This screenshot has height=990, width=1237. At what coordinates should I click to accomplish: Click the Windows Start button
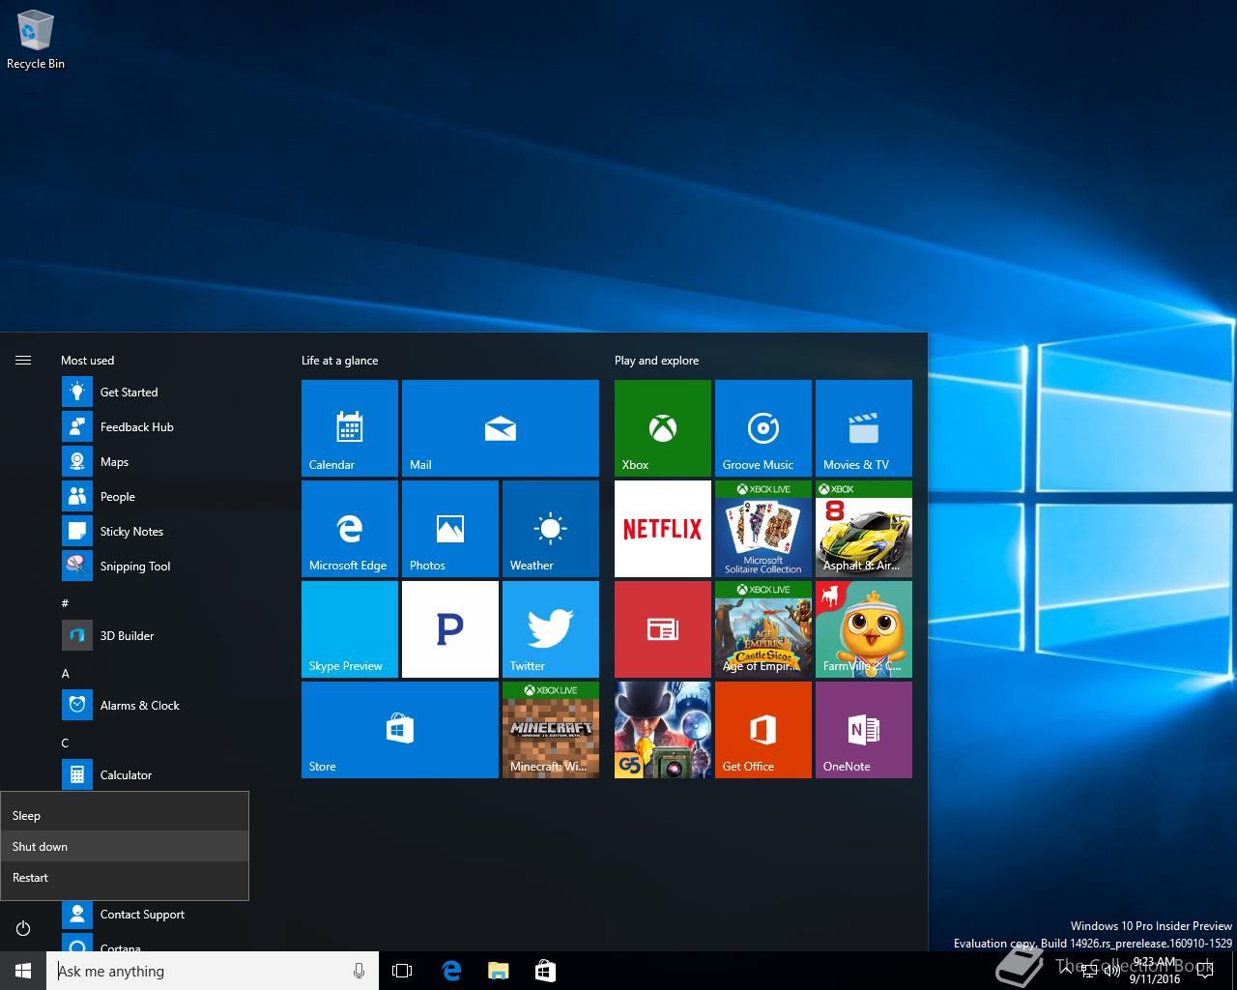pos(23,971)
